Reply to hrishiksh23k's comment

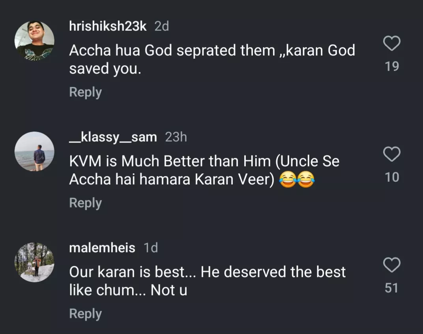pos(85,92)
